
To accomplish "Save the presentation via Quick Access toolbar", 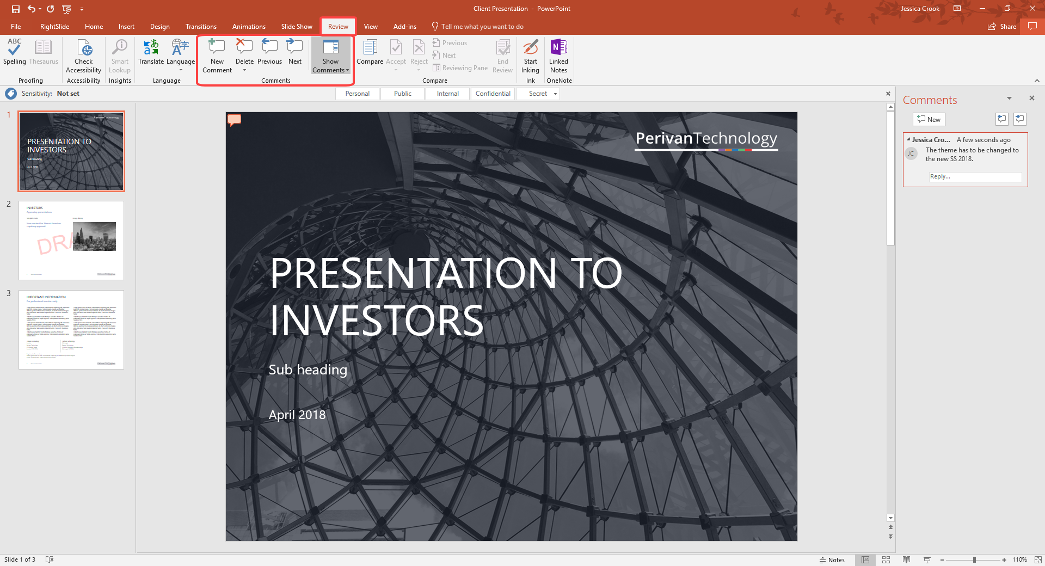I will [x=15, y=9].
